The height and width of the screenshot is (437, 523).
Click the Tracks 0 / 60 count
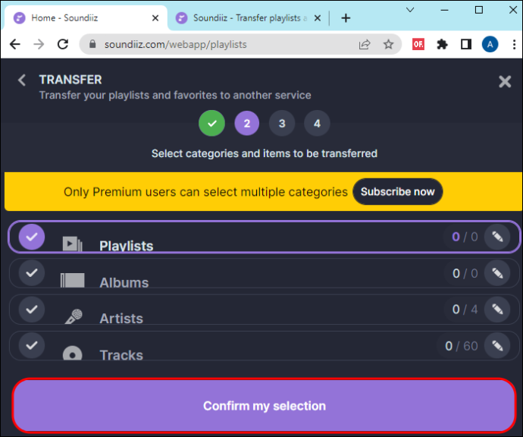tap(462, 346)
